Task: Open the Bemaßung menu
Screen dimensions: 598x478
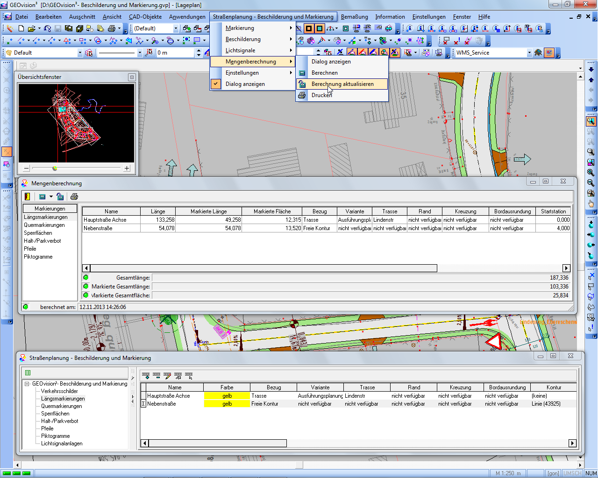Action: coord(354,17)
